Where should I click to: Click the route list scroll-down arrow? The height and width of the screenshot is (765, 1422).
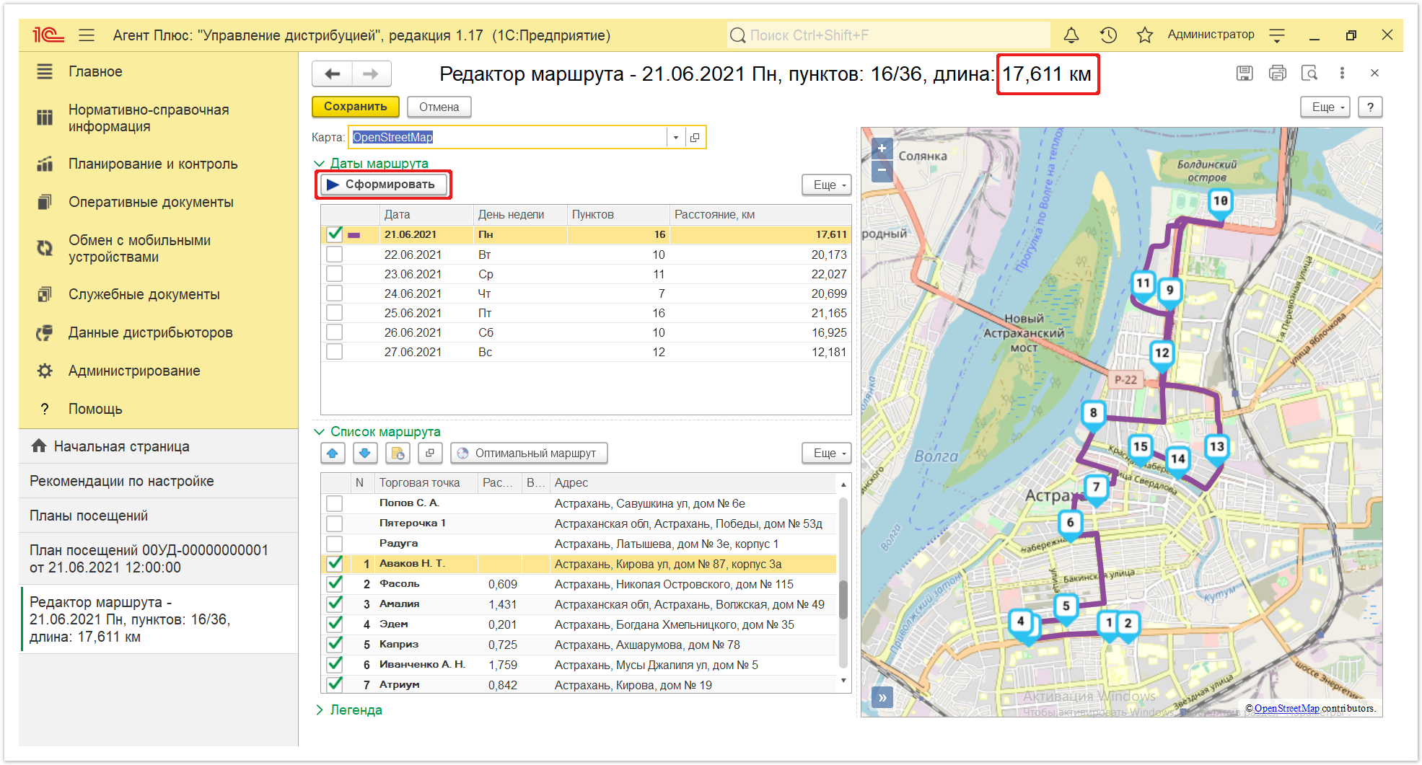coord(843,681)
